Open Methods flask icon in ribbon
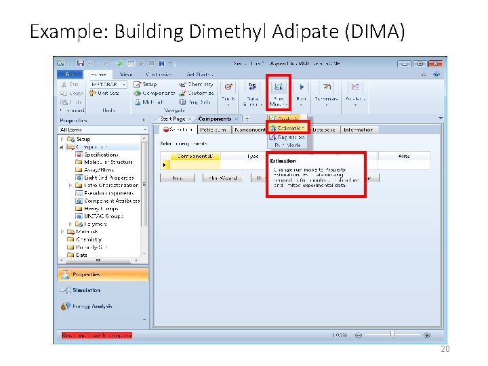Viewport: 488px width, 366px height. [x=138, y=102]
